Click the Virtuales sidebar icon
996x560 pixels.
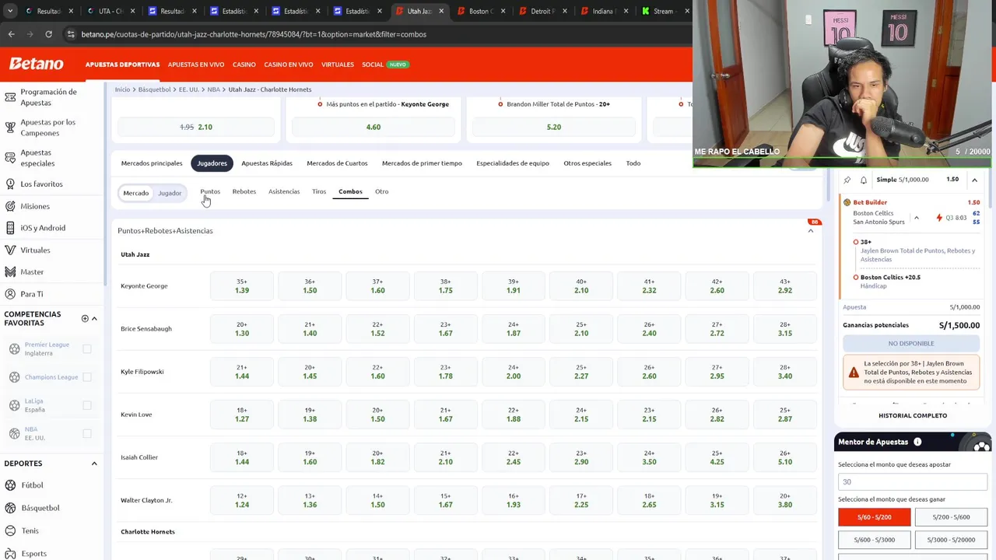coord(10,250)
